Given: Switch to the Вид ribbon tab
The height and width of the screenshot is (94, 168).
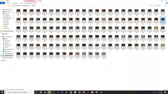Looking at the screenshot, I should coord(21,3).
